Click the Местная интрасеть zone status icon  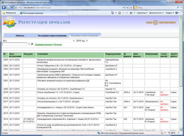coord(99,133)
